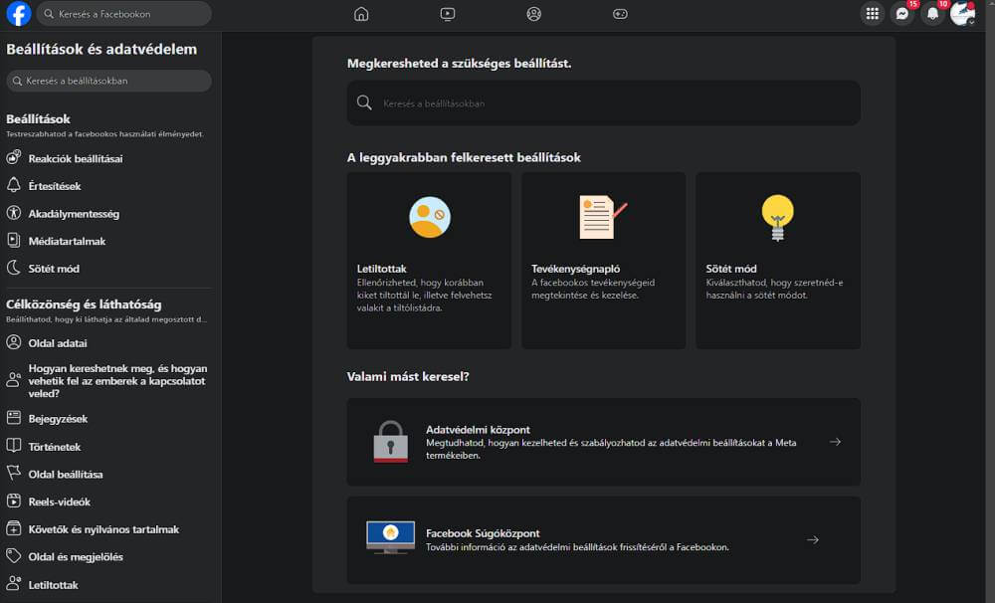Screen dimensions: 995x603
Task: Open the Home feed icon
Action: pos(361,14)
